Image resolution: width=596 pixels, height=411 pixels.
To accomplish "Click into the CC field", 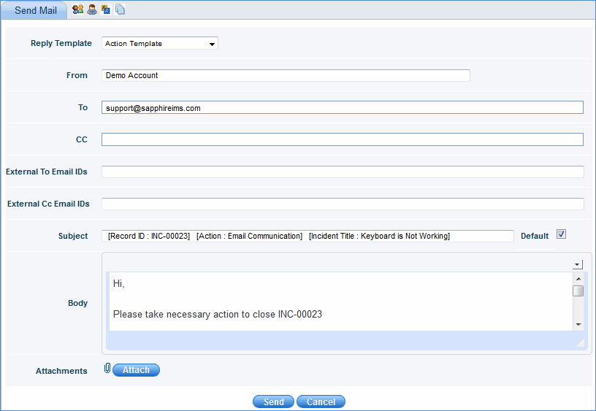I will pyautogui.click(x=342, y=139).
